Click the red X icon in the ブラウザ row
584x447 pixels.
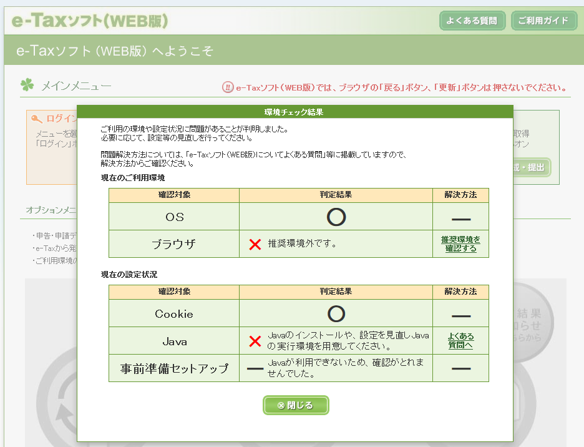(255, 244)
